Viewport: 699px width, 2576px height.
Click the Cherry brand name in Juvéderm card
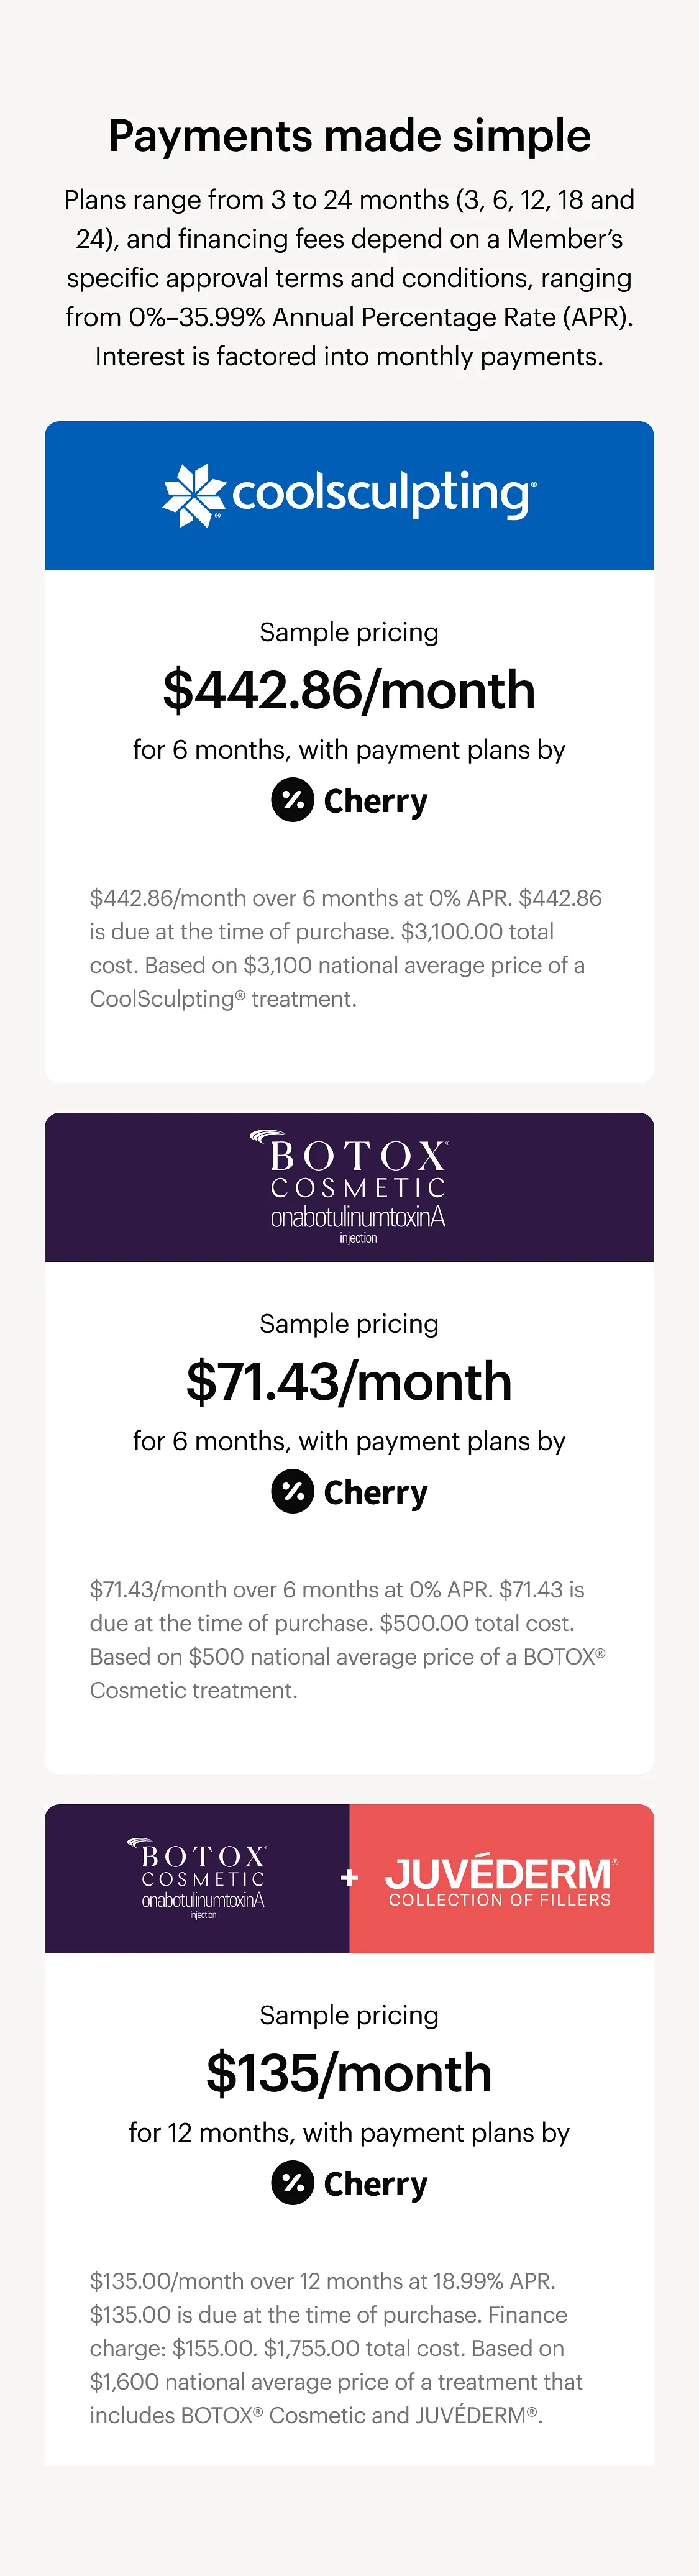point(375,2183)
